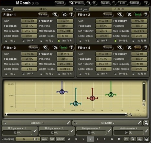Toggle Filter 3 Inv fb L
151x143 pixels.
[x=41, y=74]
